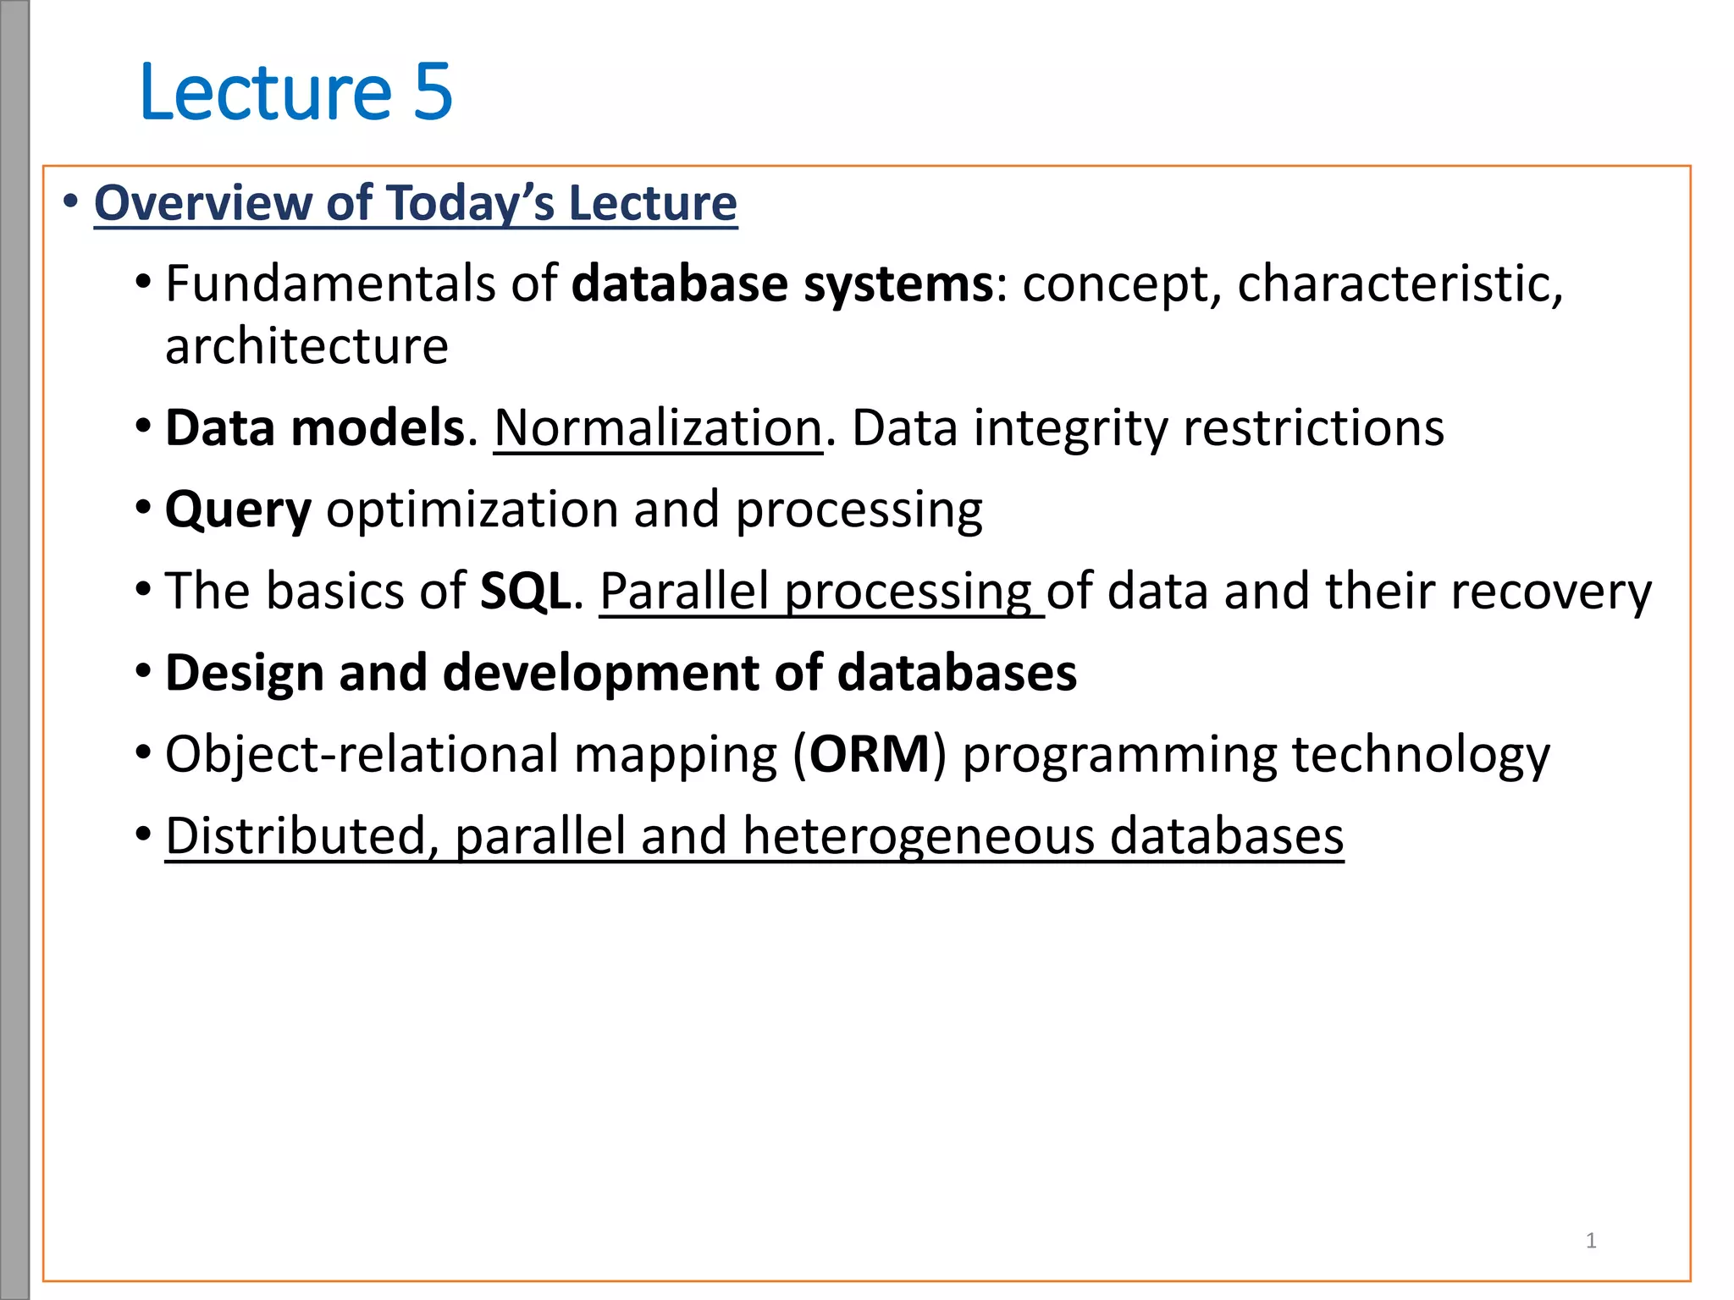Select the word architecture
This screenshot has height=1300, width=1734.
(306, 346)
